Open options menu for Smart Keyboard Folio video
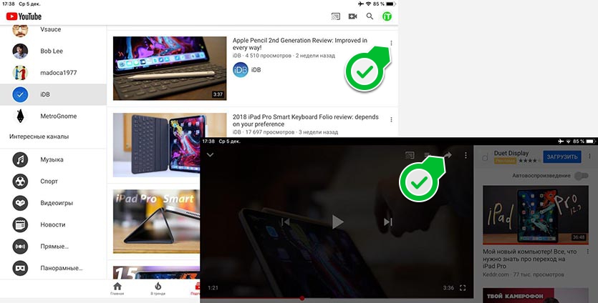This screenshot has width=598, height=303. point(391,119)
